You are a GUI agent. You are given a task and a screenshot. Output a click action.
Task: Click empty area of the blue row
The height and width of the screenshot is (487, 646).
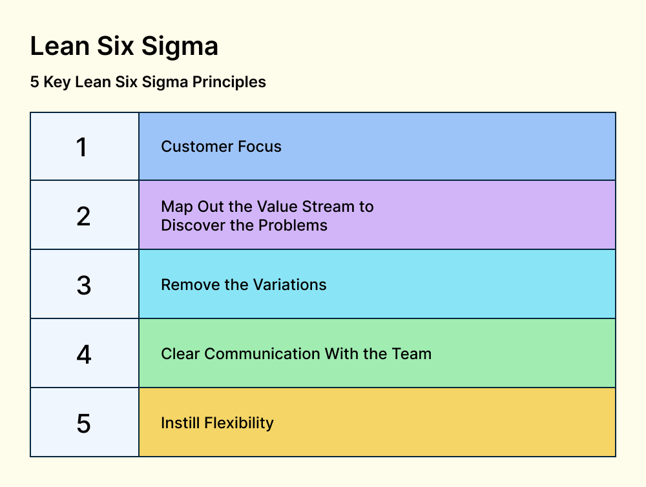click(x=484, y=147)
